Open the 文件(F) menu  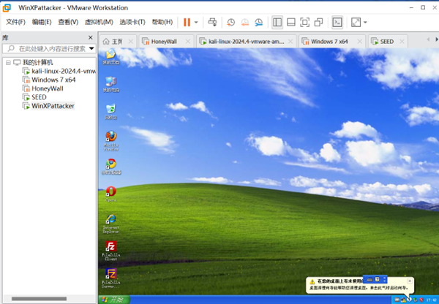coord(15,22)
